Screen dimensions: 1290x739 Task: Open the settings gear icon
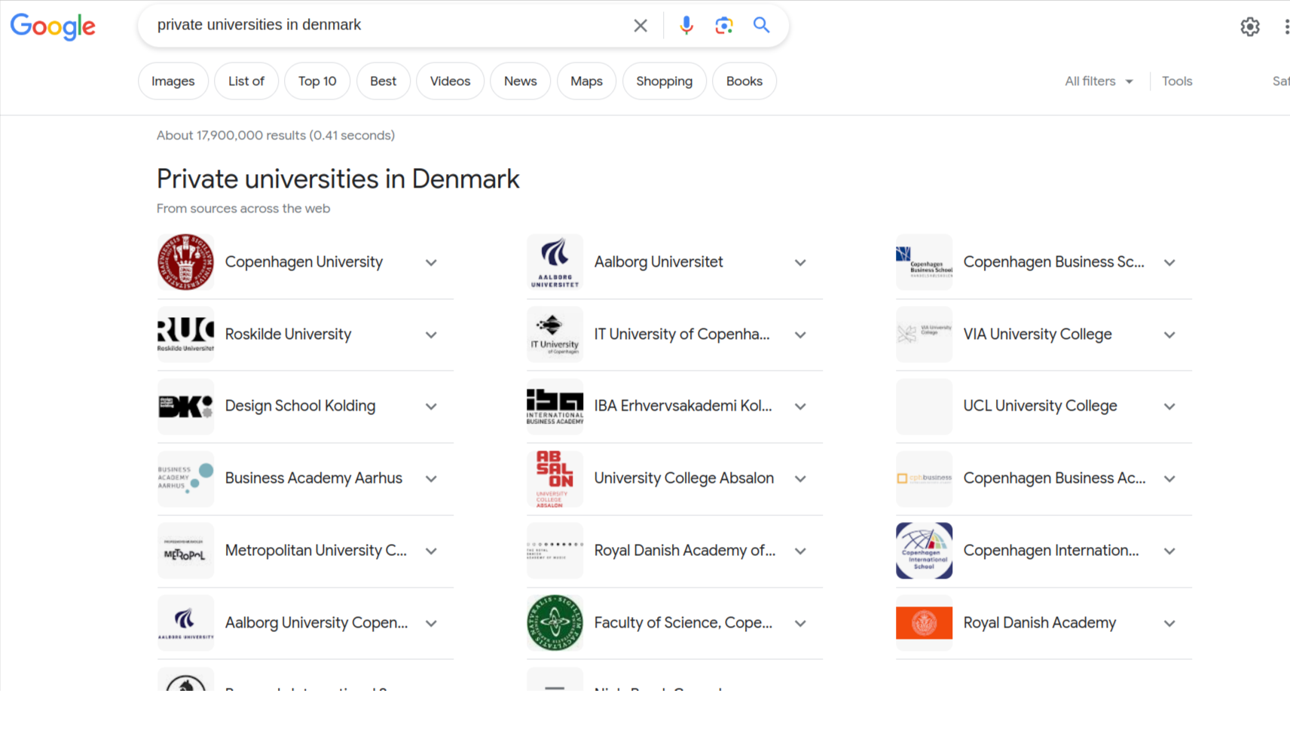point(1250,27)
